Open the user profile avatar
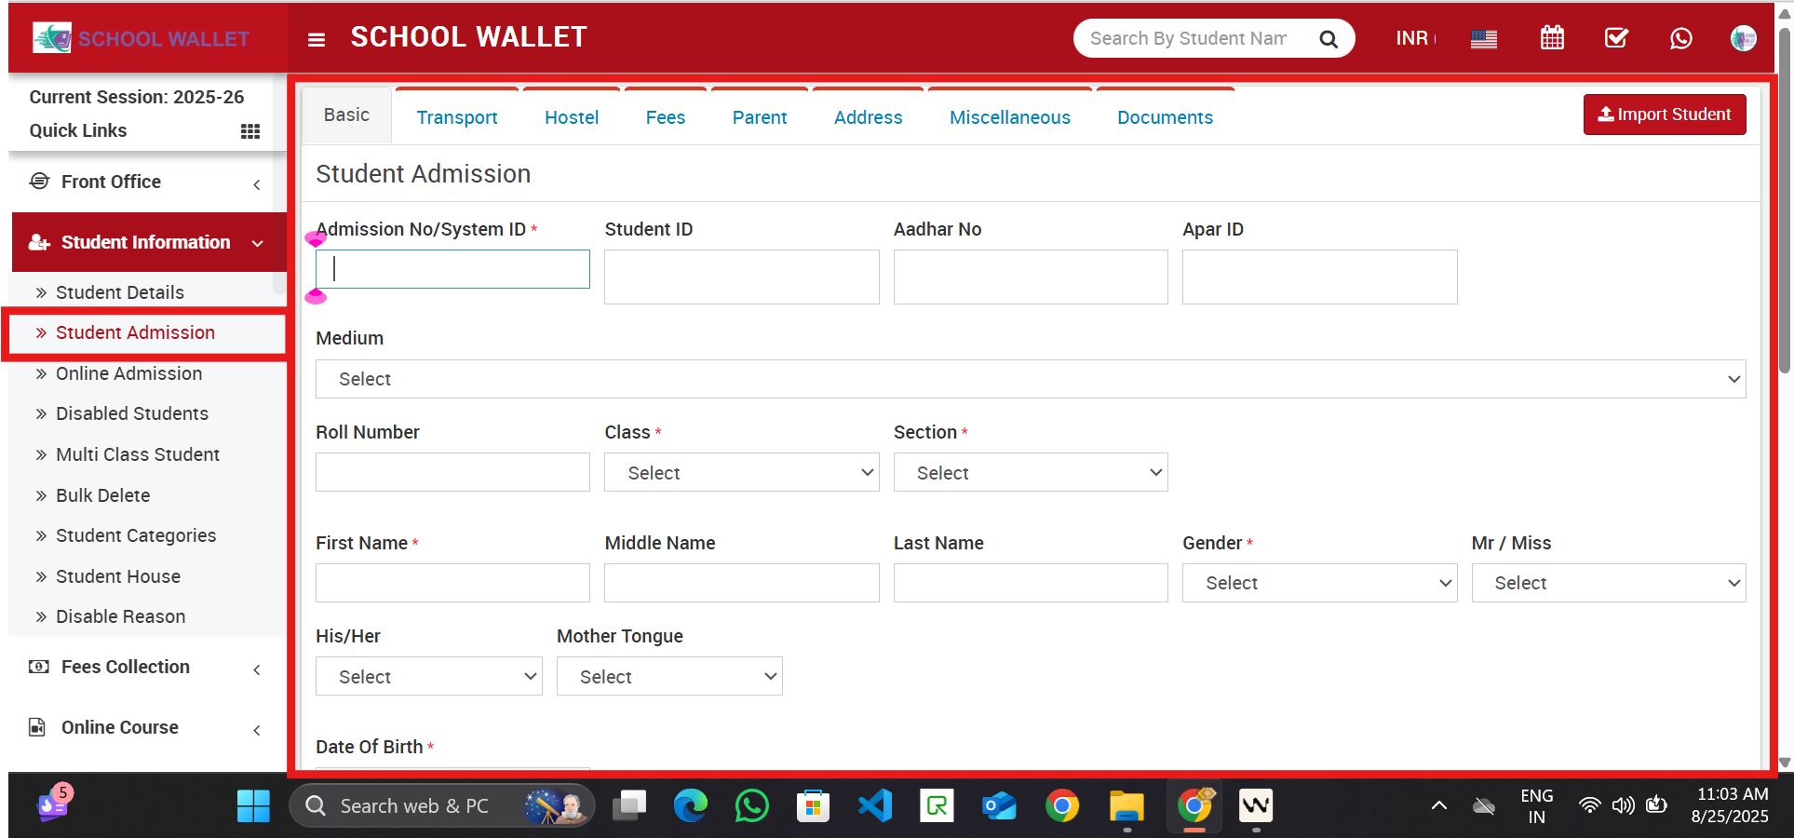1794x838 pixels. tap(1743, 38)
